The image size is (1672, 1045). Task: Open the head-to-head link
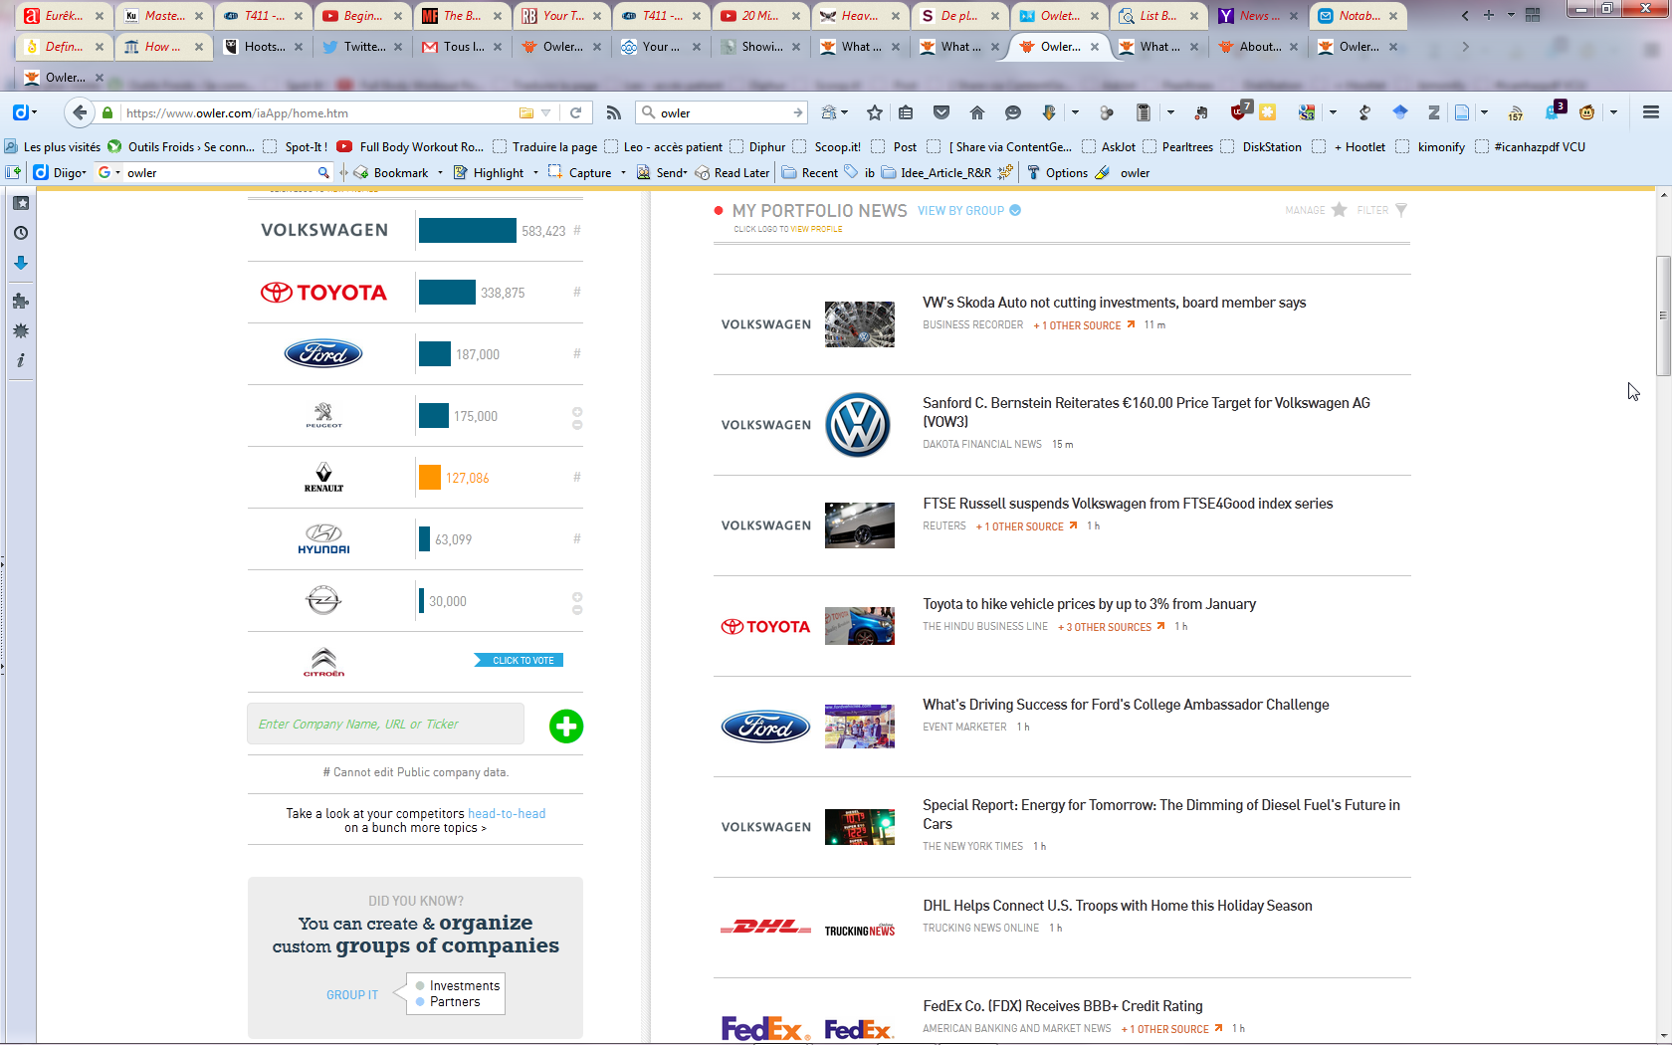(x=507, y=813)
